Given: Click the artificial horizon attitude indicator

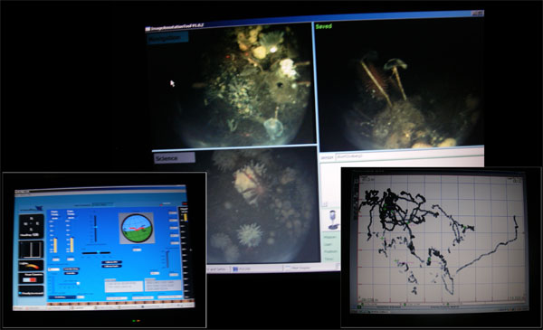Looking at the screenshot, I should 136,229.
